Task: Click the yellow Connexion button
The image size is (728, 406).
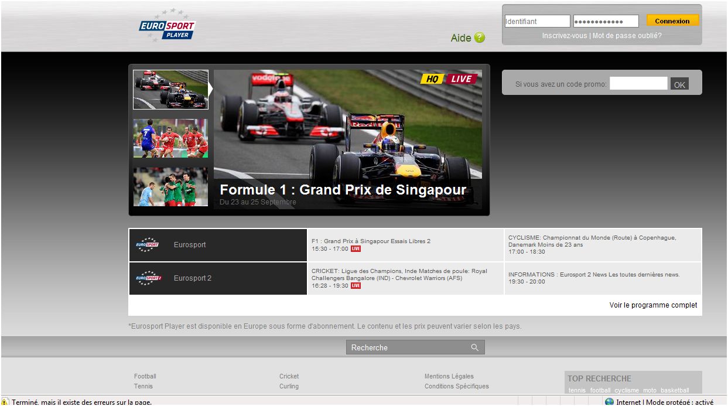Action: 672,21
